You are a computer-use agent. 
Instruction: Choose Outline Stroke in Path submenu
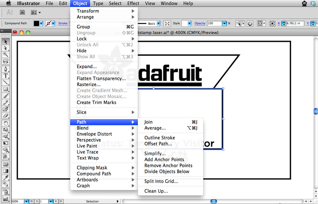click(x=170, y=138)
